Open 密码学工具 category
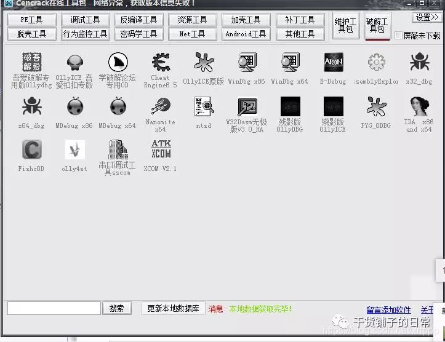Image resolution: width=445 pixels, height=342 pixels. pos(138,34)
